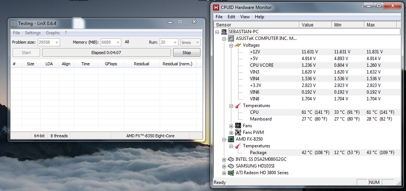Screen dimensions: 406x191
Task: Click the mainboard Temperatures thermometer icon
Action: click(x=238, y=106)
